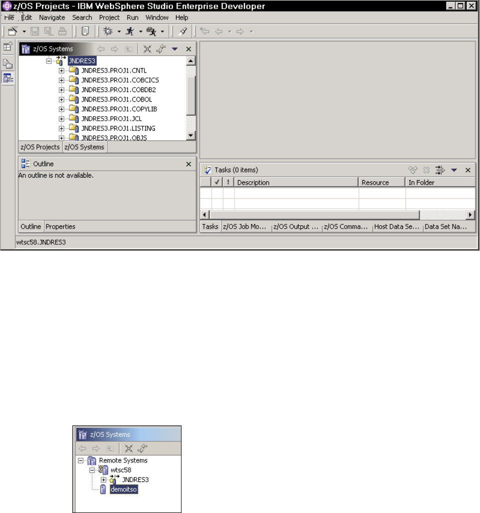Switch to the Properties tab
Image resolution: width=480 pixels, height=513 pixels.
[60, 226]
